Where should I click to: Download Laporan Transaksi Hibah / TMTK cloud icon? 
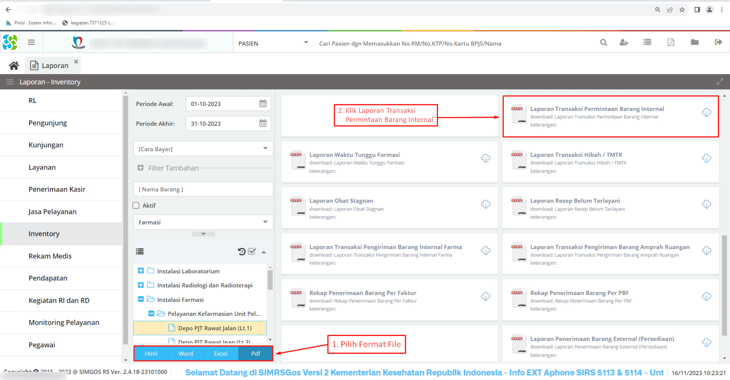pos(706,158)
